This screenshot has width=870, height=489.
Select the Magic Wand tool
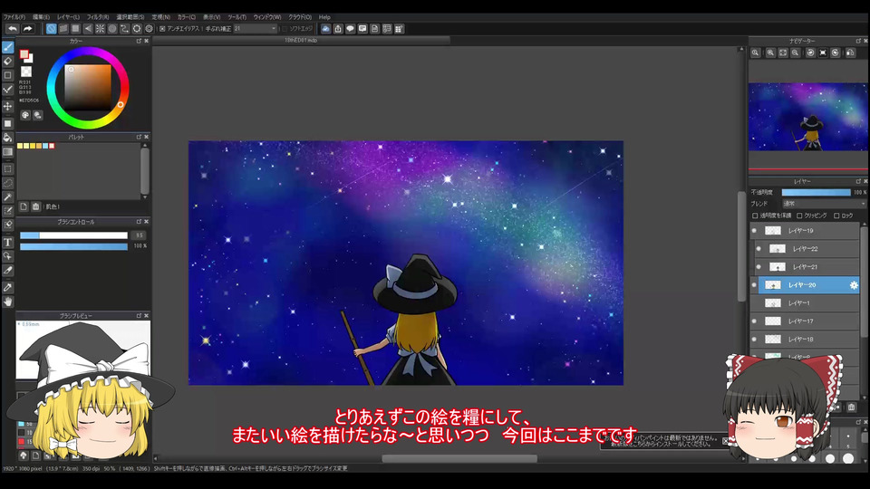pos(8,197)
